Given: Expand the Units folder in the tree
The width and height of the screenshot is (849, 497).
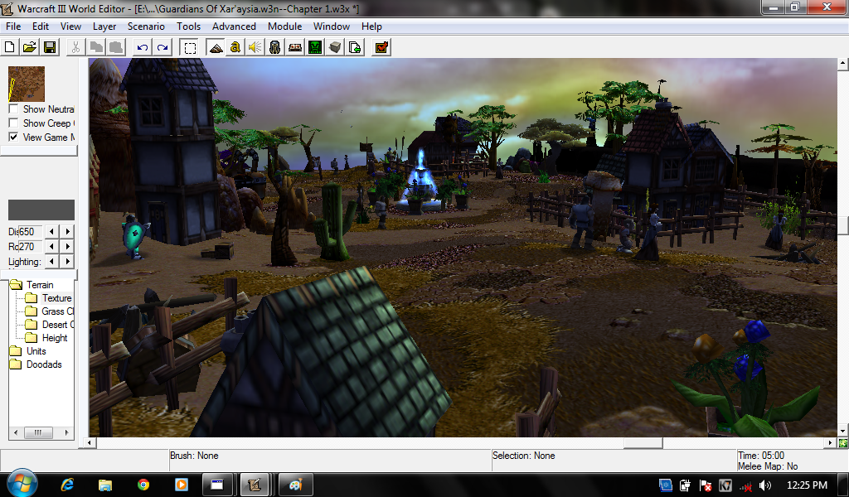Looking at the screenshot, I should (28, 351).
